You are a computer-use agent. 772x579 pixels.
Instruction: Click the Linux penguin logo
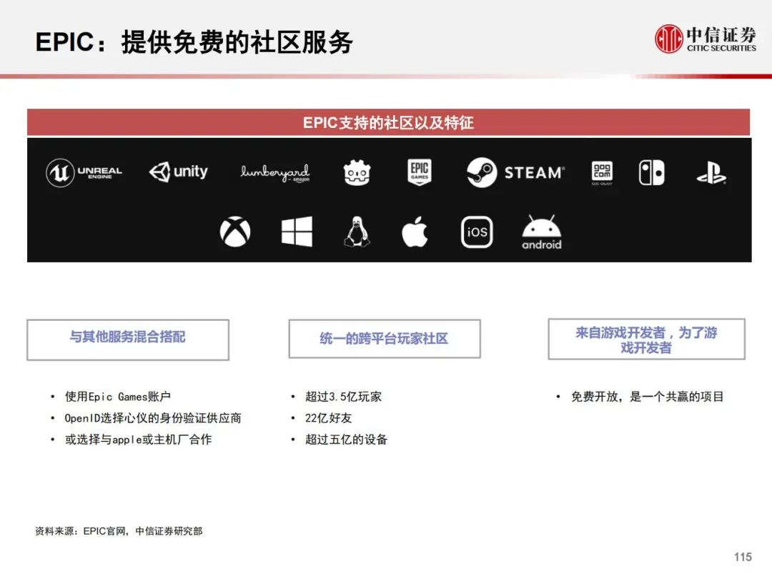click(357, 232)
